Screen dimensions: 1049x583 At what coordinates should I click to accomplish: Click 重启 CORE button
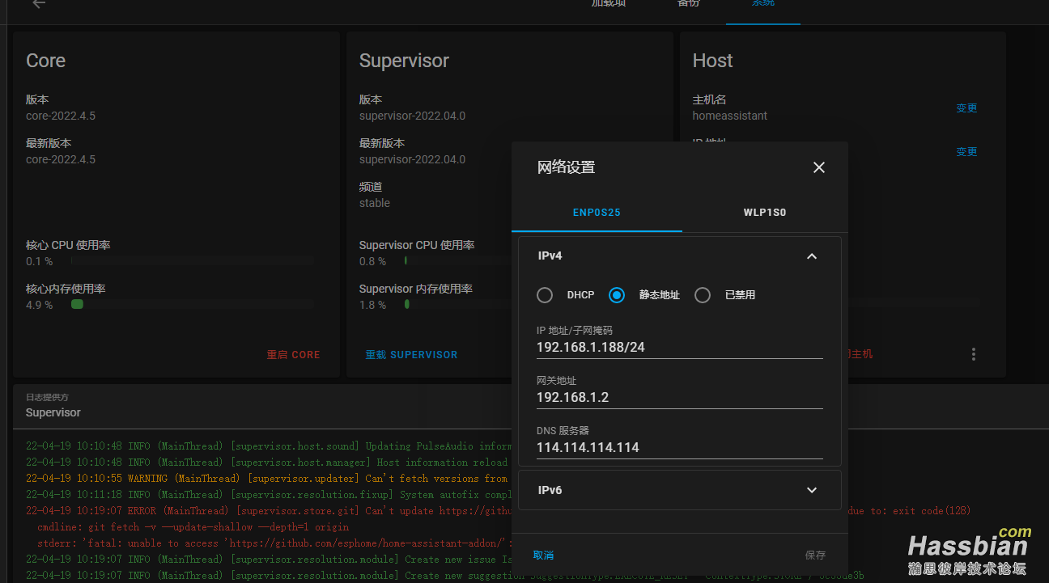pyautogui.click(x=294, y=355)
